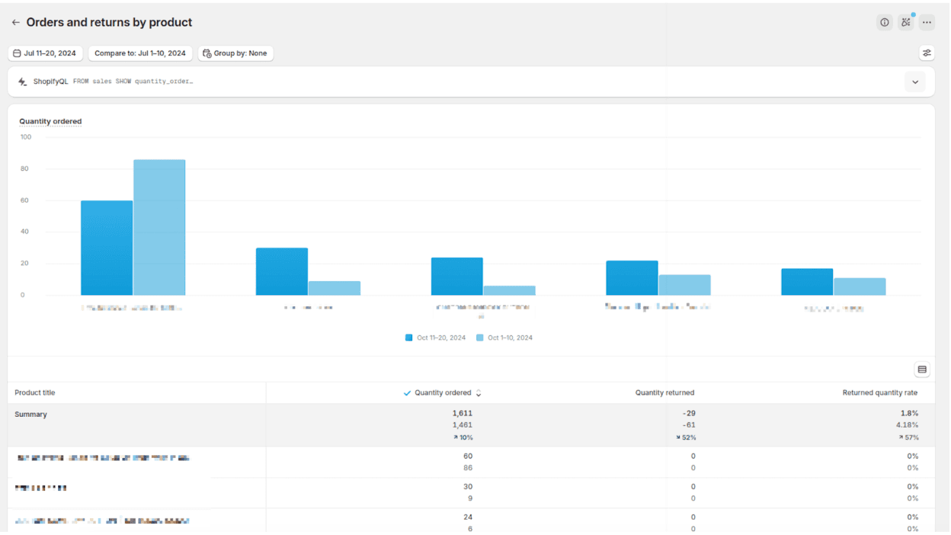Open the report info icon

[x=884, y=23]
